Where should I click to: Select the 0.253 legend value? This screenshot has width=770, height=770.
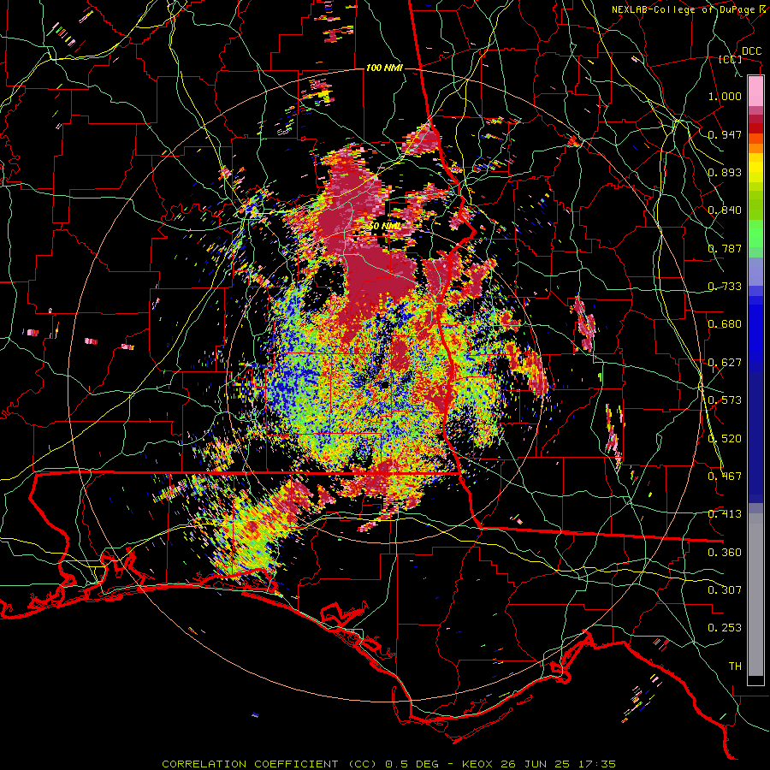pos(725,628)
